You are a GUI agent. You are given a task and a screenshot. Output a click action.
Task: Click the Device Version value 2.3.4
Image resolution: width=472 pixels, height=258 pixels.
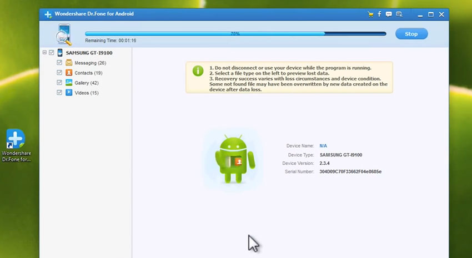click(x=324, y=163)
